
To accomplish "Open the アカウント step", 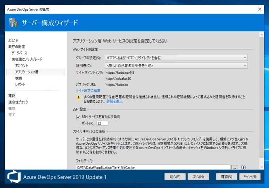I will (x=21, y=65).
